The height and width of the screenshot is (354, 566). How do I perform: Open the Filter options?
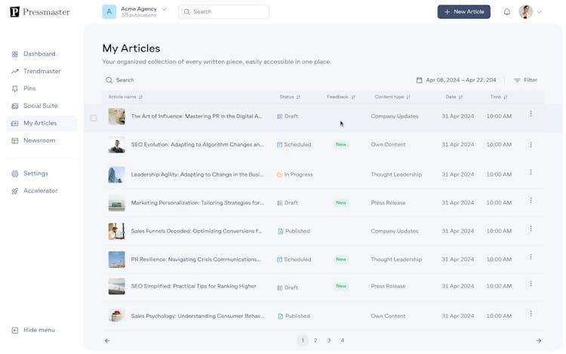525,80
